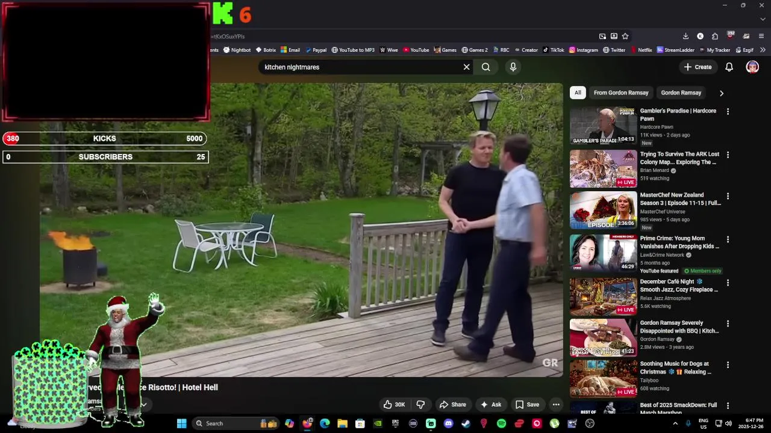Viewport: 771px width, 433px height.
Task: Open Spotify from taskbar
Action: tap(501, 423)
